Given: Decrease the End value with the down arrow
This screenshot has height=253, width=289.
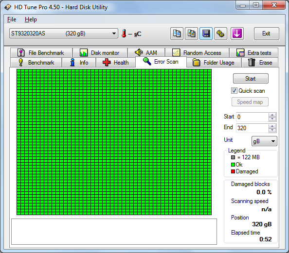Looking at the screenshot, I should tap(272, 130).
